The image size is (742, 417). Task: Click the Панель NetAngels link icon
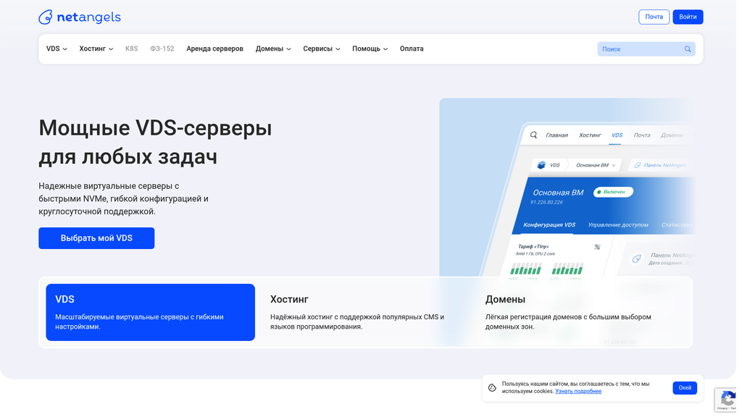[637, 165]
